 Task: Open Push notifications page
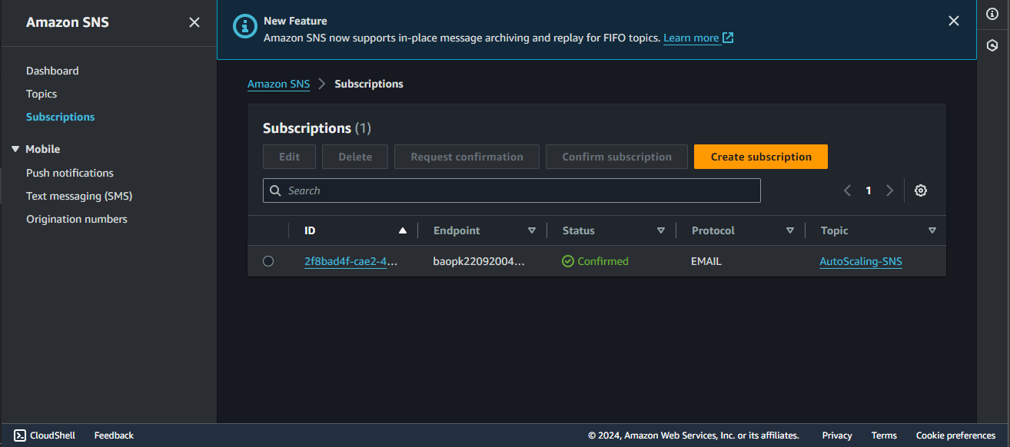point(70,173)
